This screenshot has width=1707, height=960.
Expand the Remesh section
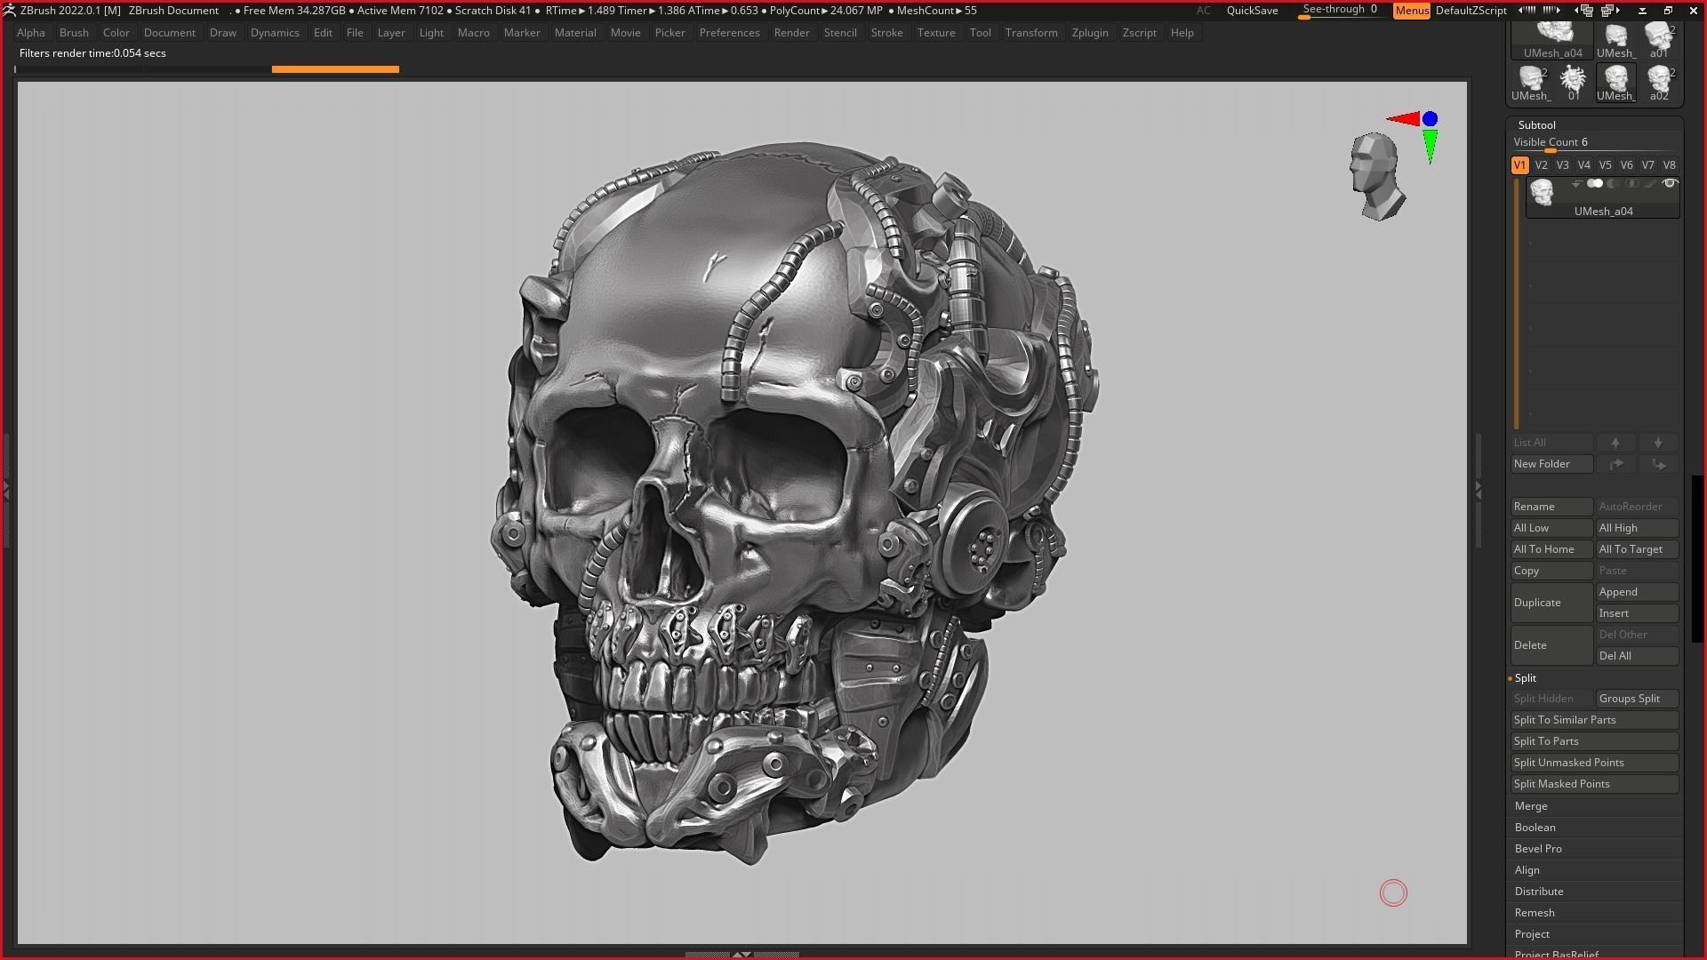pyautogui.click(x=1535, y=913)
